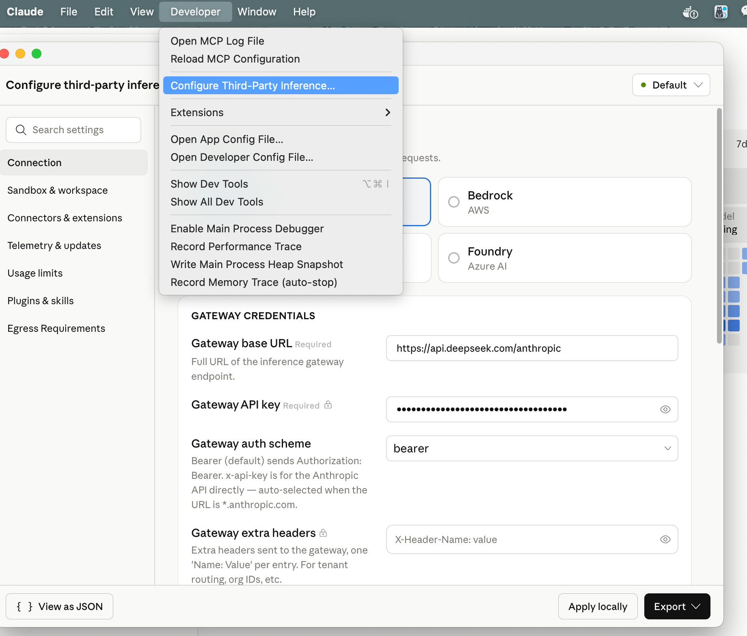Focus the Search settings field
The image size is (747, 636).
[73, 130]
